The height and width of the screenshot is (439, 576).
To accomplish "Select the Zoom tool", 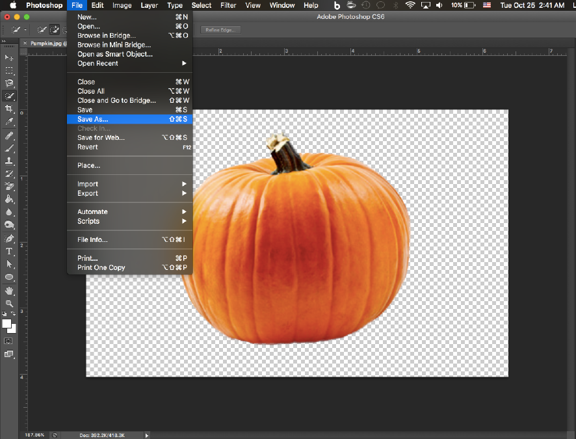I will tap(8, 302).
